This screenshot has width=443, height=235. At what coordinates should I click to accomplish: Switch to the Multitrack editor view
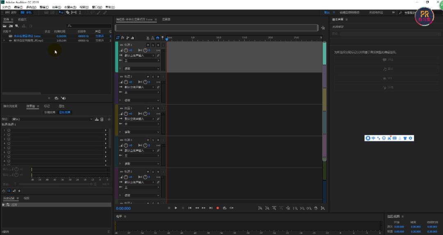pos(26,12)
